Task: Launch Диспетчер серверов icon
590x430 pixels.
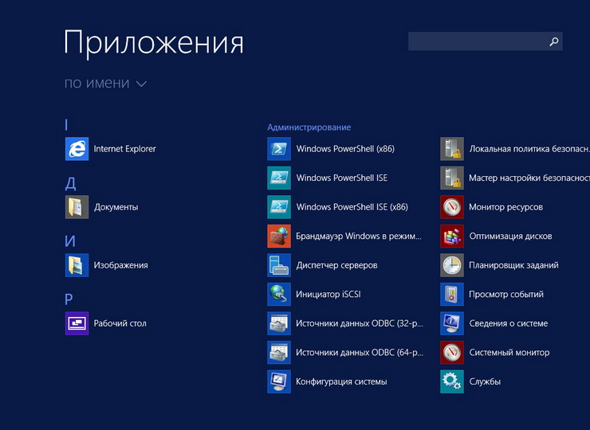Action: [x=279, y=265]
